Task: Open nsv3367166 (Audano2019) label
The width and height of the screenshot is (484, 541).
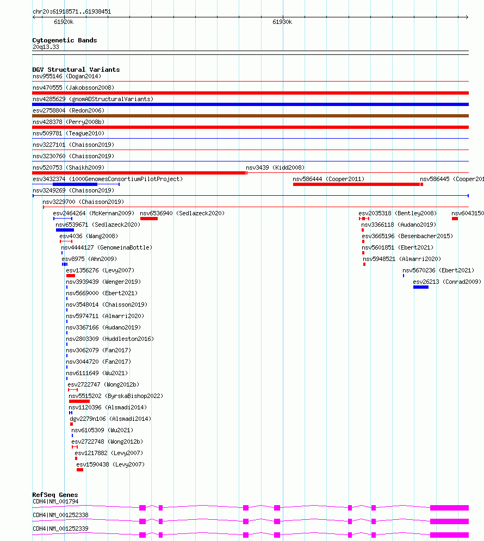Action: pyautogui.click(x=103, y=327)
